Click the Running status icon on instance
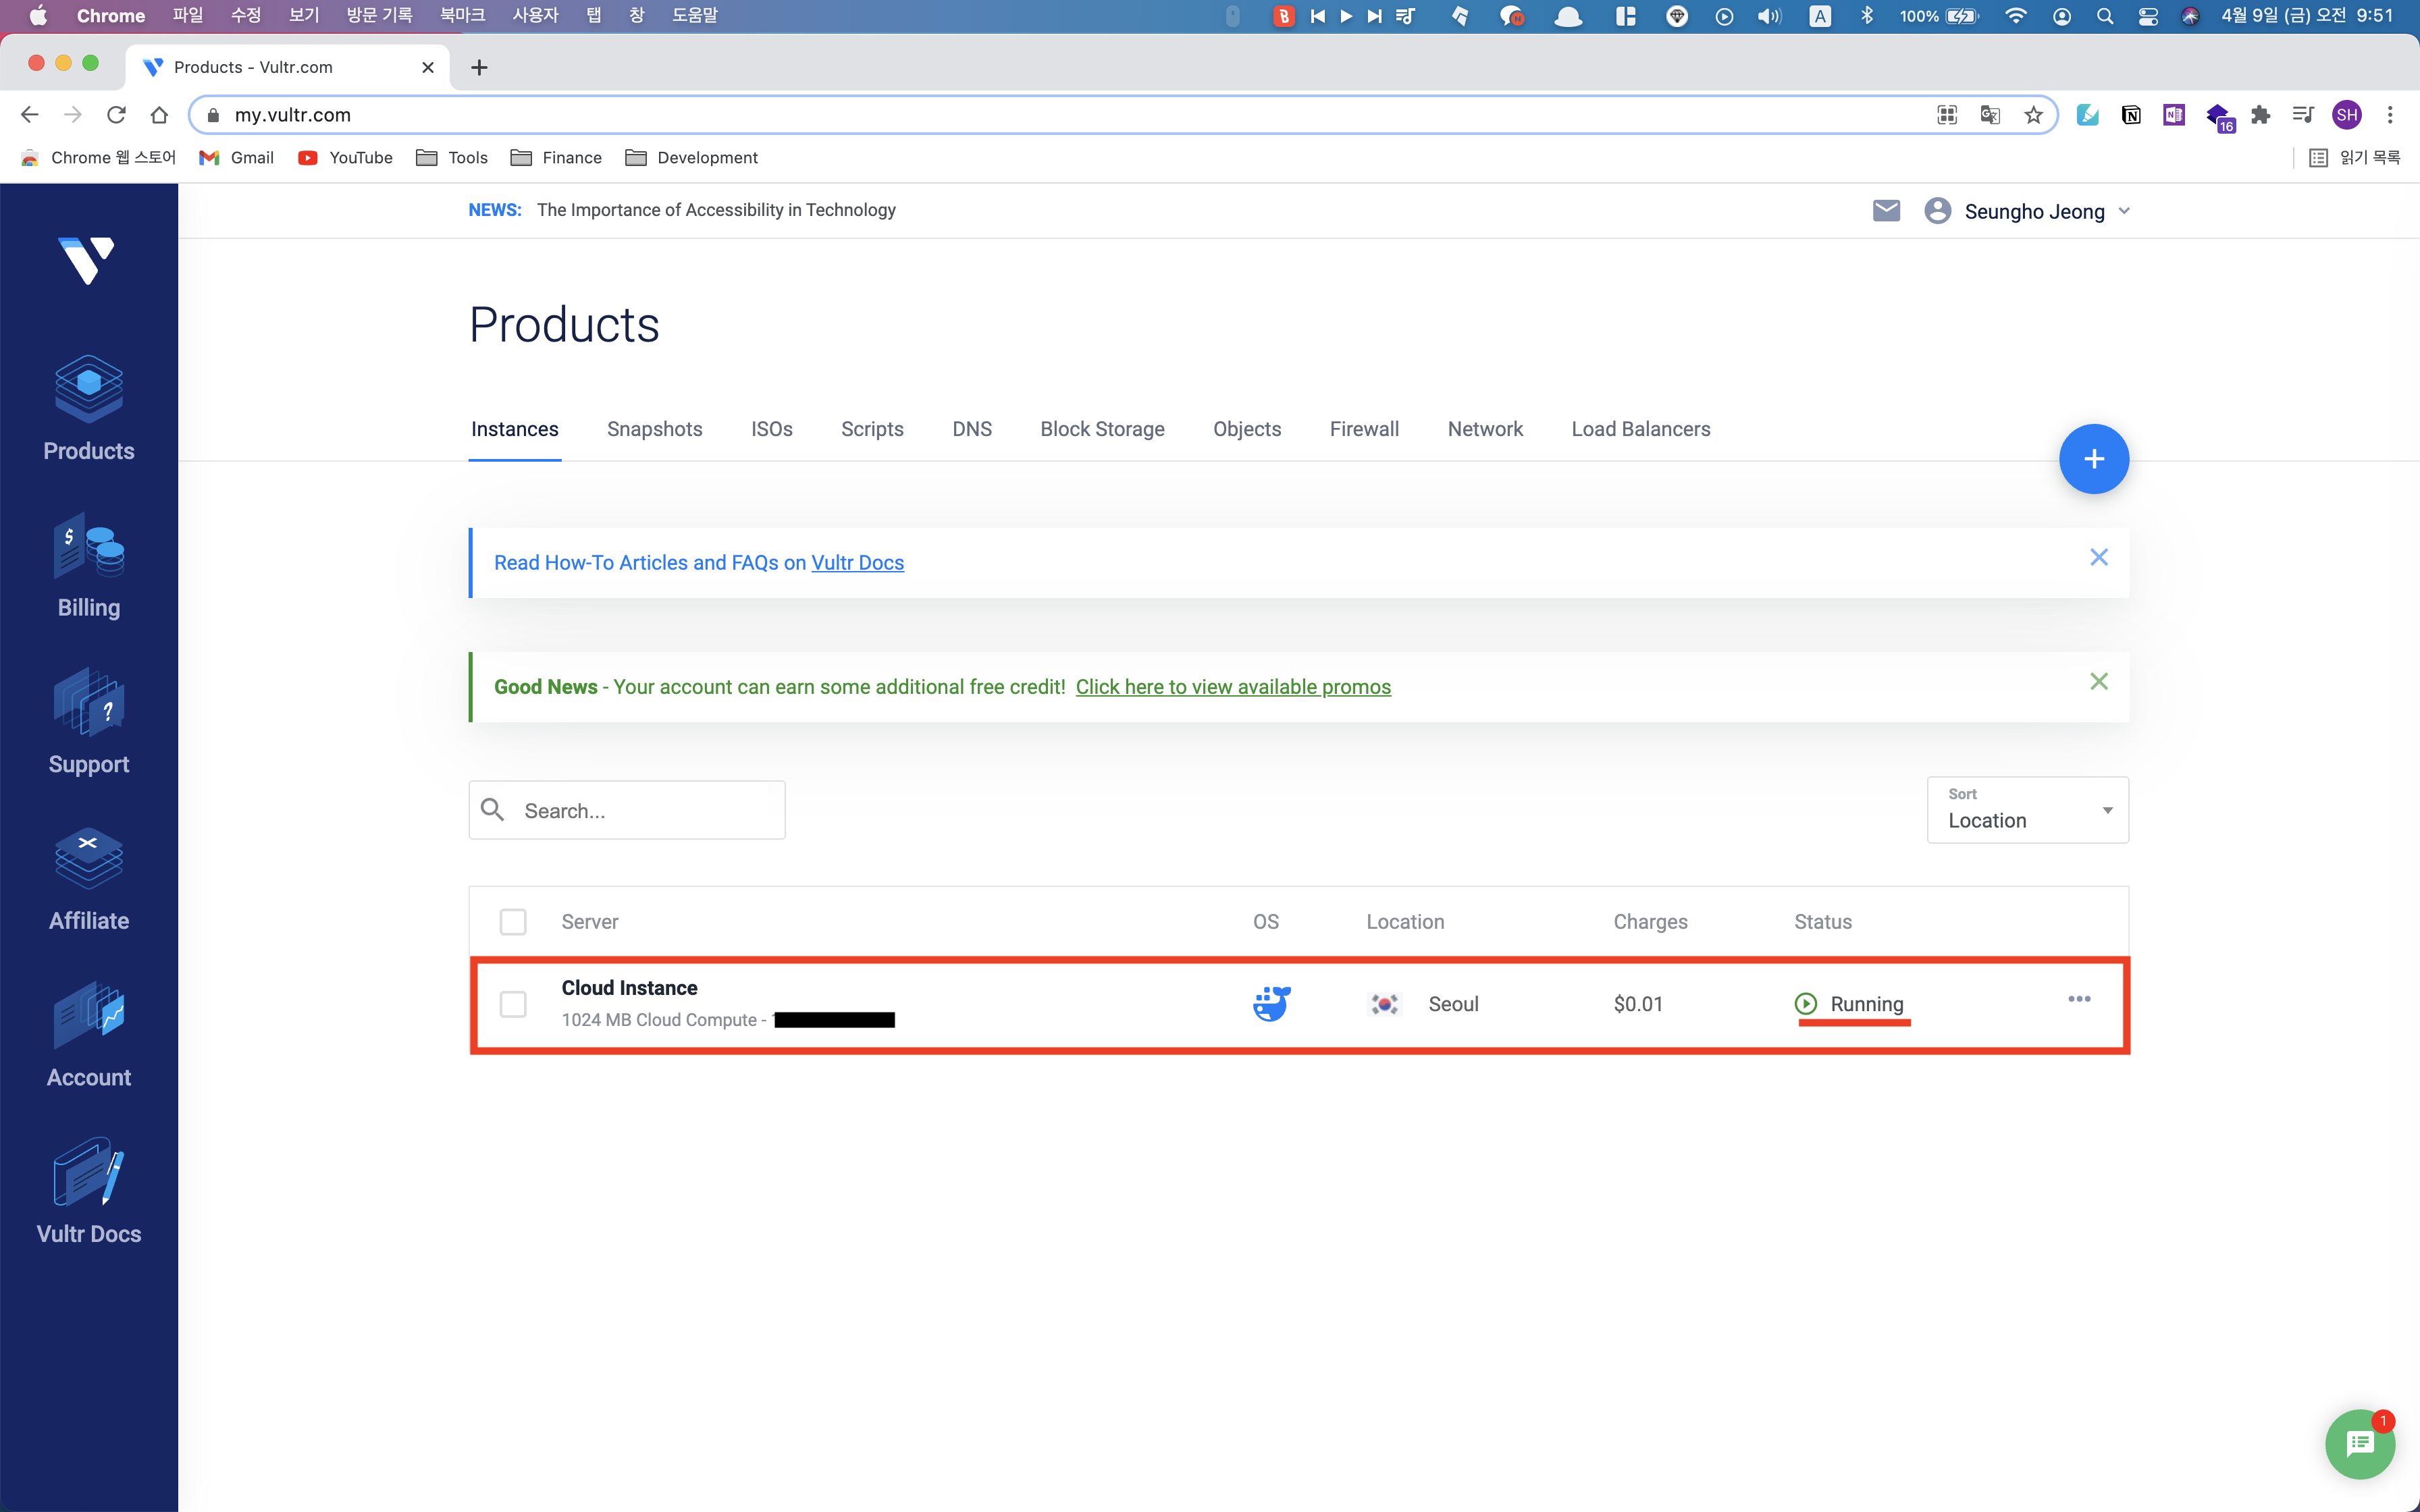The height and width of the screenshot is (1512, 2420). [x=1805, y=1002]
